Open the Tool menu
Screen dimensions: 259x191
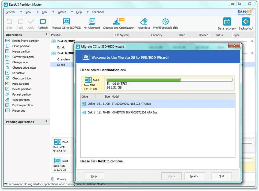point(44,12)
